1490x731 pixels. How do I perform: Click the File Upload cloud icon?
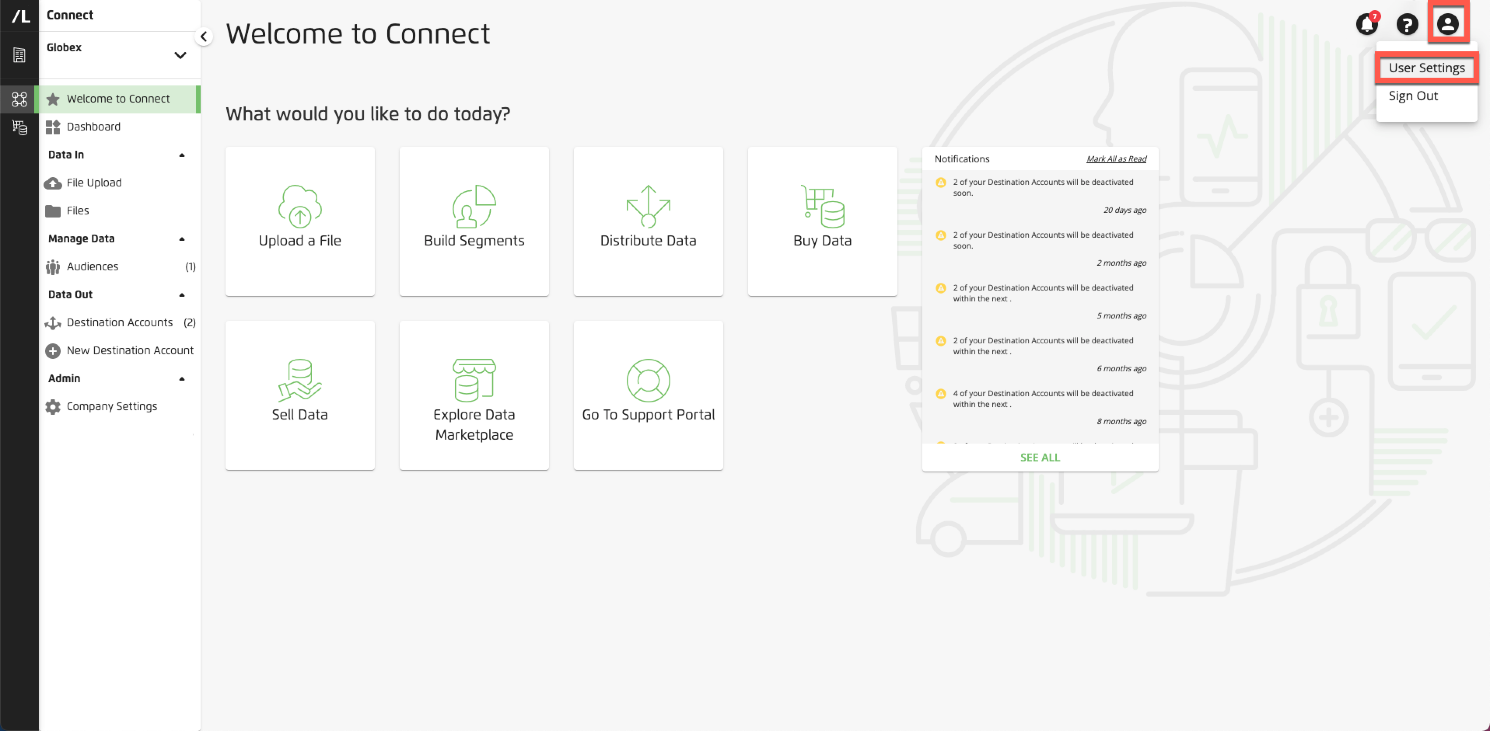(52, 183)
